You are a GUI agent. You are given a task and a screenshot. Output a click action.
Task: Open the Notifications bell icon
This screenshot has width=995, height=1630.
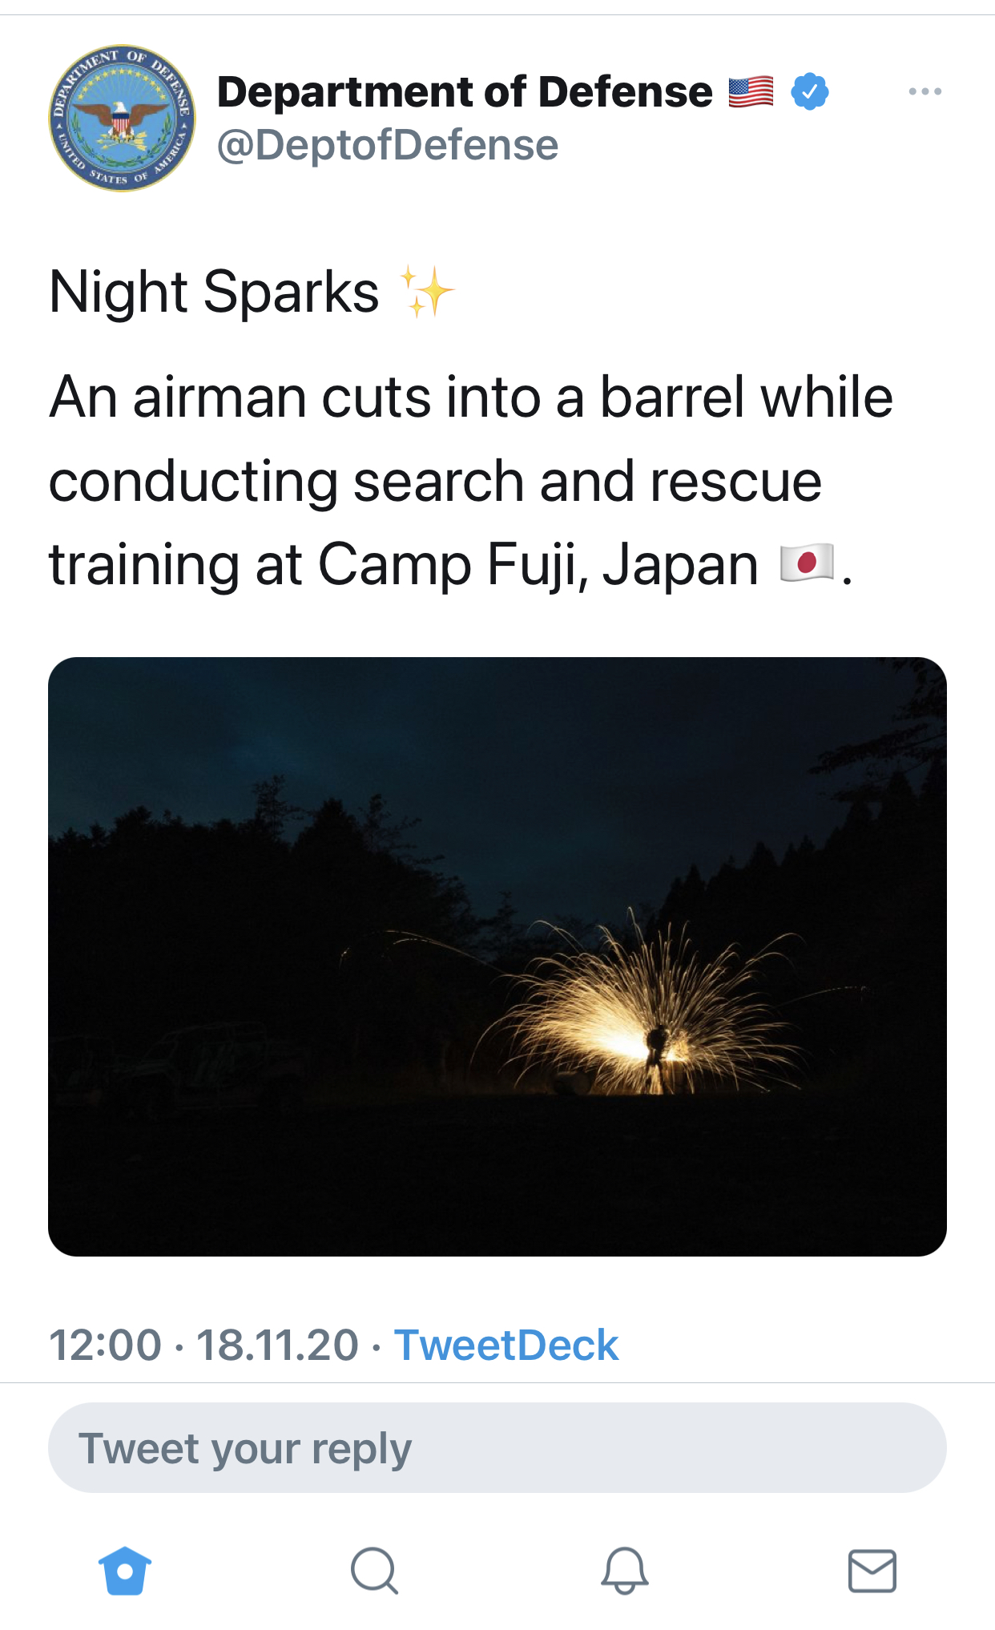624,1571
